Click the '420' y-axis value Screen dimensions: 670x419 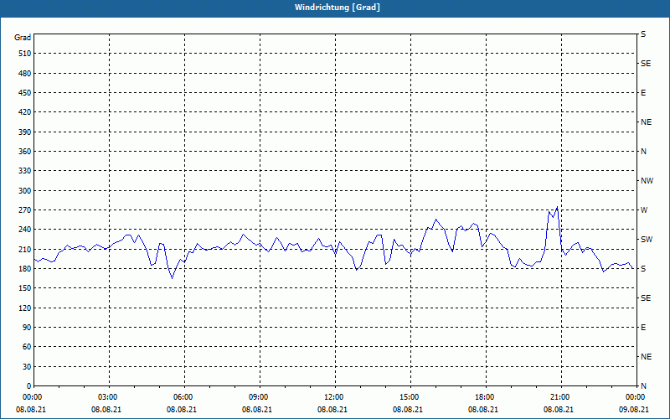25,112
